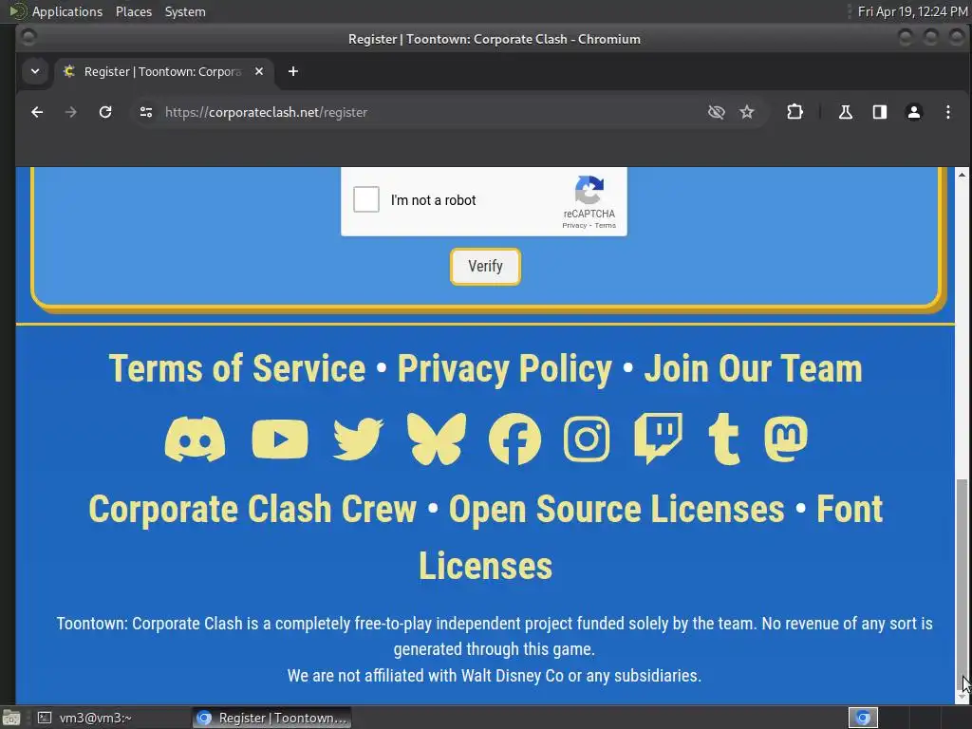Click the scrollbar up arrow
This screenshot has width=972, height=729.
(x=962, y=174)
